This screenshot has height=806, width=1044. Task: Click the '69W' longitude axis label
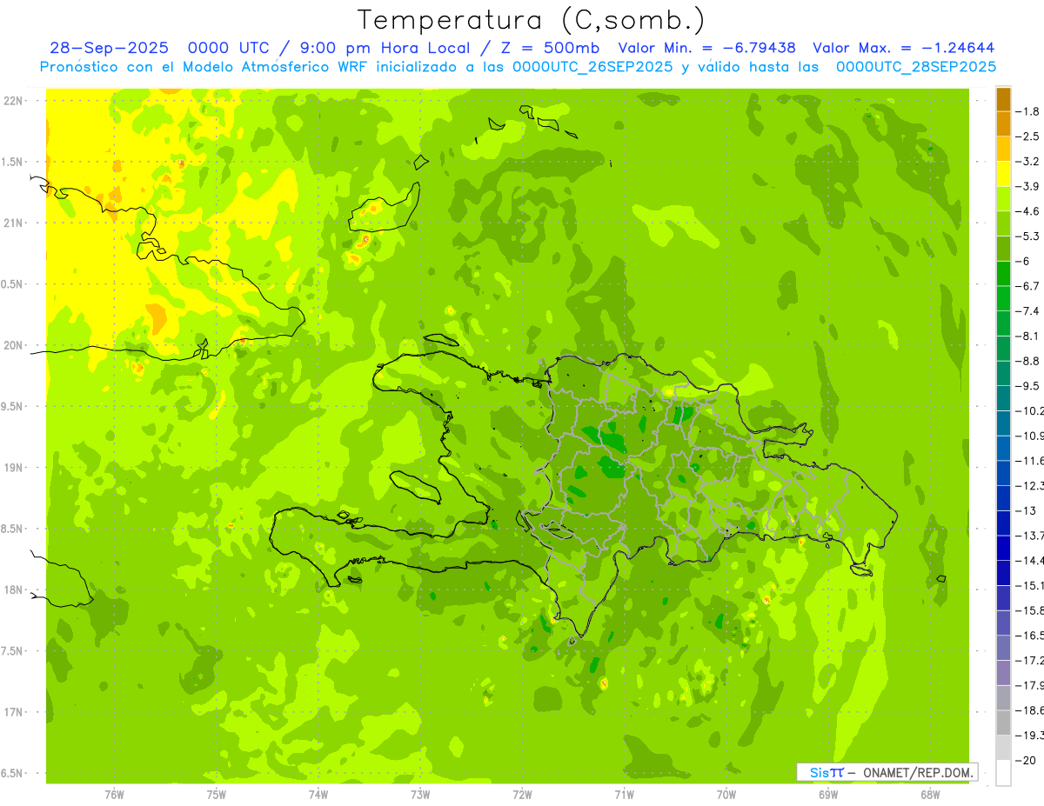[x=828, y=796]
